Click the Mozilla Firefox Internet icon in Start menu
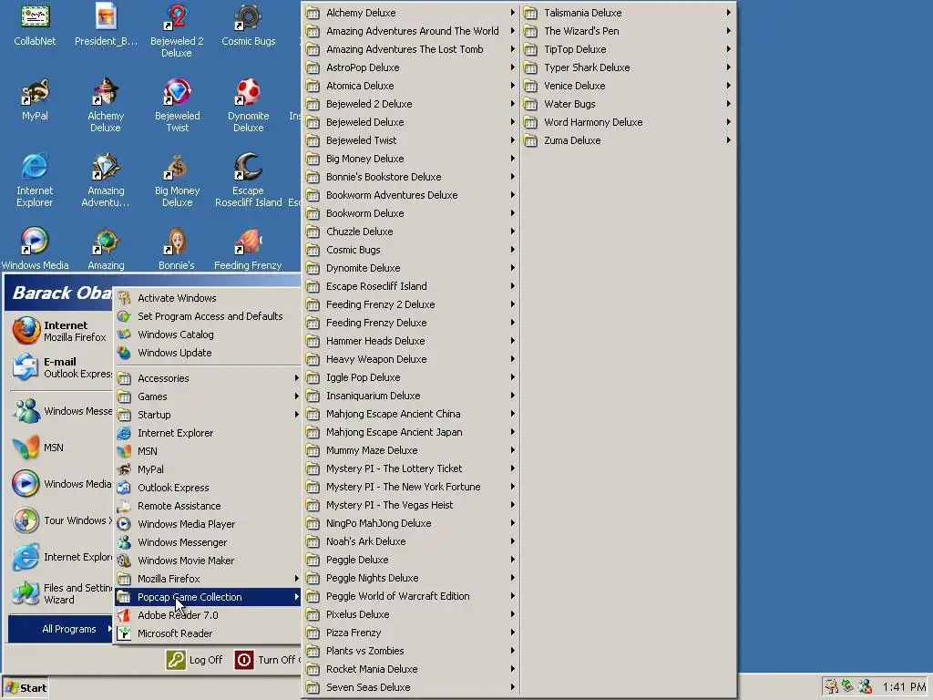 point(26,331)
